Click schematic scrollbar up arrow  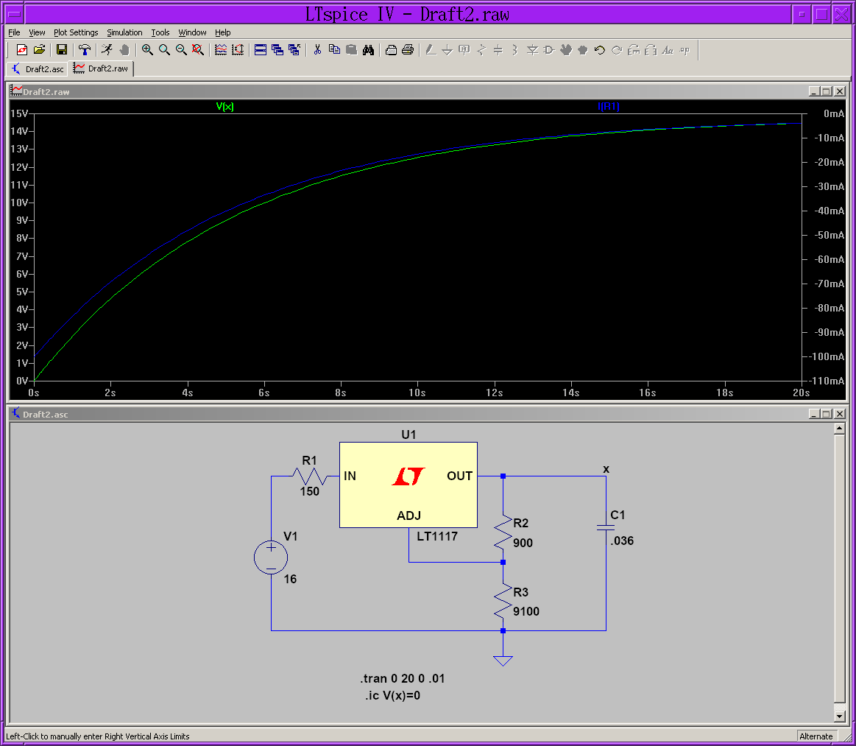pyautogui.click(x=840, y=429)
